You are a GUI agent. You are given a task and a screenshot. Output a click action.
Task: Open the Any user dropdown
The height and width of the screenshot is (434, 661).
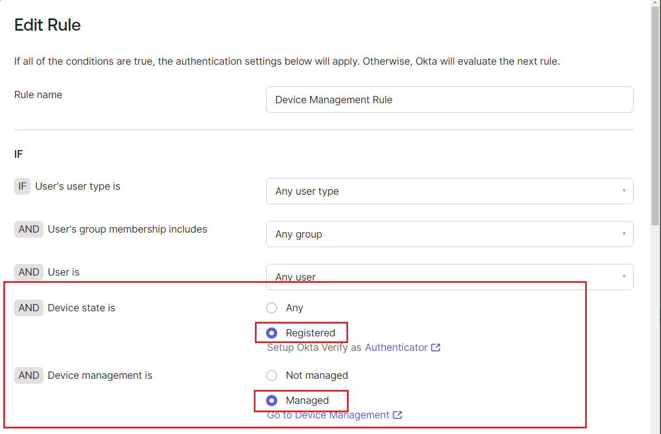point(449,277)
